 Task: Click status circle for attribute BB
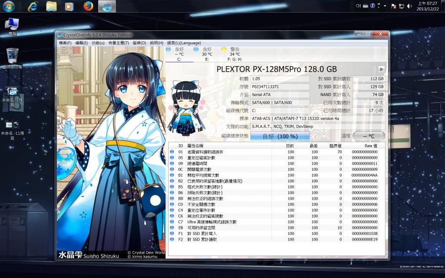click(172, 199)
